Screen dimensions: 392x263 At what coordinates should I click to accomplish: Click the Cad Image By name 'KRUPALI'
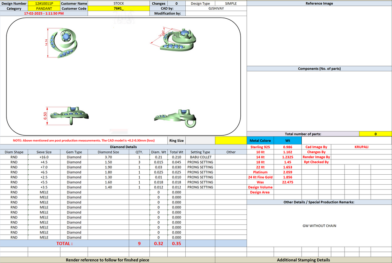click(x=361, y=147)
